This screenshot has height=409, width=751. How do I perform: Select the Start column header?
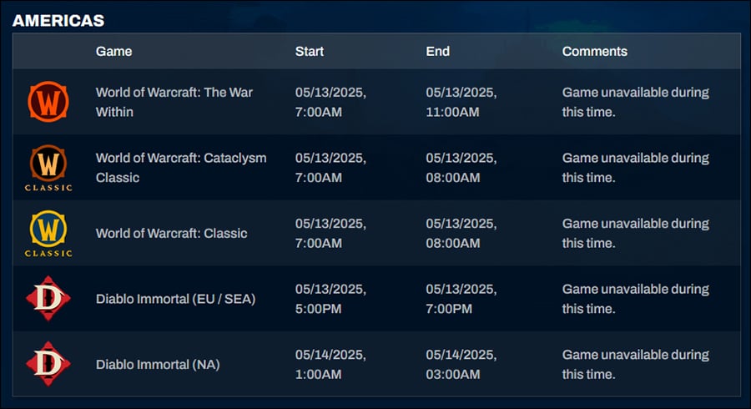tap(310, 51)
